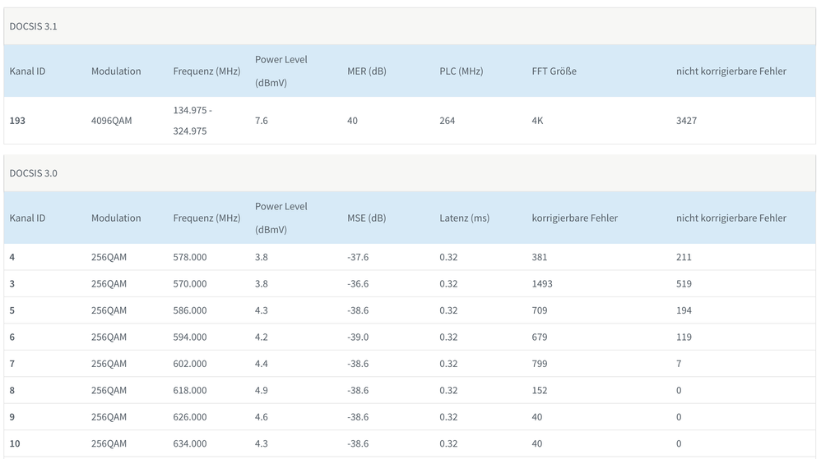
Task: Click the 264 PLC value
Action: point(447,121)
